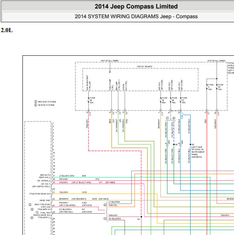Click the '(OR K214)' alternate code
The height and width of the screenshot is (235, 234).
pos(87,205)
